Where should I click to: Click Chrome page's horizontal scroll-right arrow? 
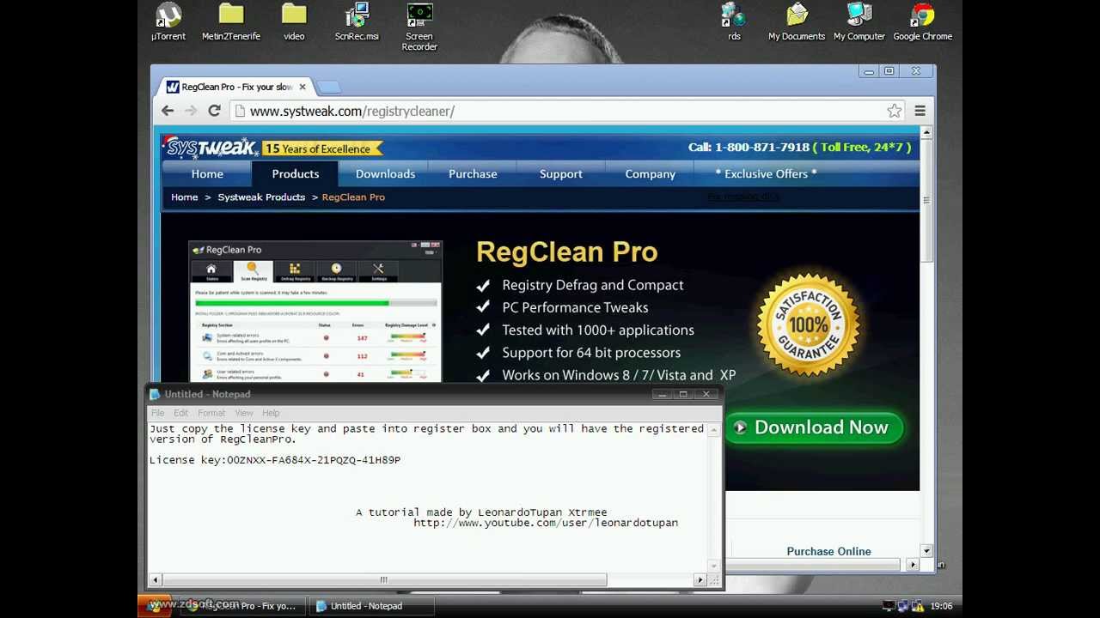point(913,564)
